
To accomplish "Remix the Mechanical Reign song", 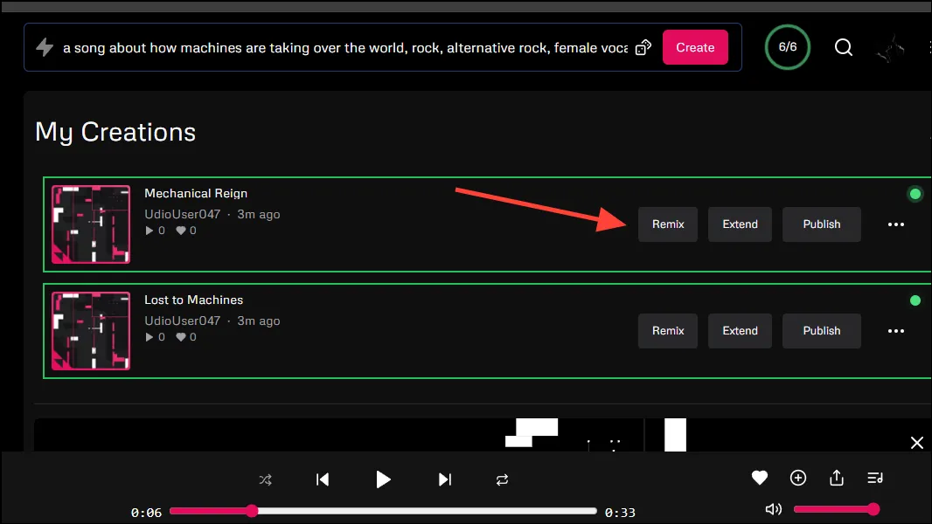I will 668,224.
